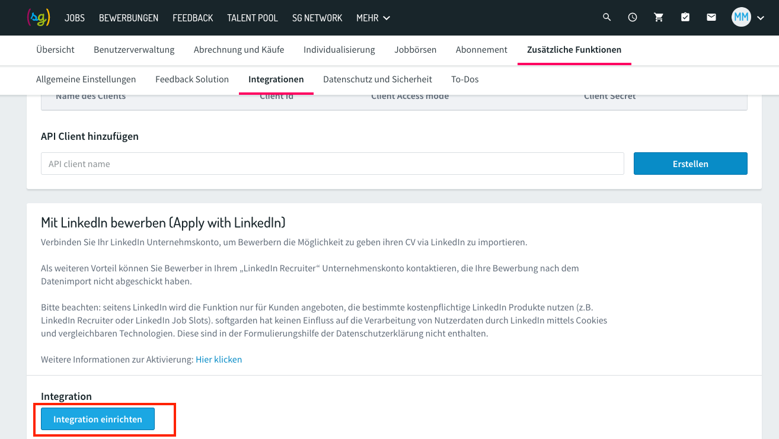The height and width of the screenshot is (439, 779).
Task: Open FEEDBACK in top navigation
Action: click(x=193, y=18)
